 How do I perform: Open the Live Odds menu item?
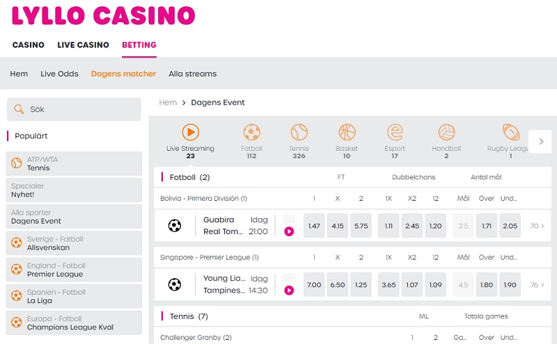click(59, 74)
